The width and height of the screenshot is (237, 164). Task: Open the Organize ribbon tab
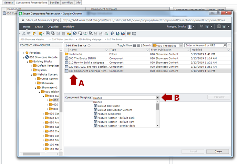53,26
